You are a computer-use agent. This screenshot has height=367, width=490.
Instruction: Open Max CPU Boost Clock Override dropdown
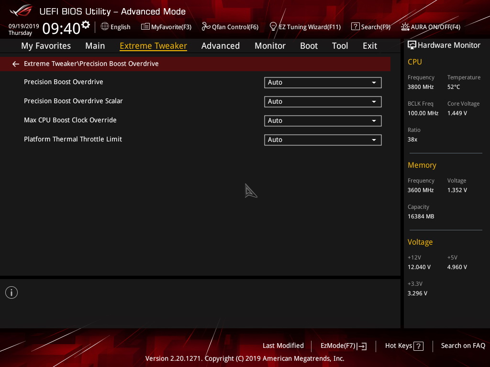pyautogui.click(x=323, y=121)
